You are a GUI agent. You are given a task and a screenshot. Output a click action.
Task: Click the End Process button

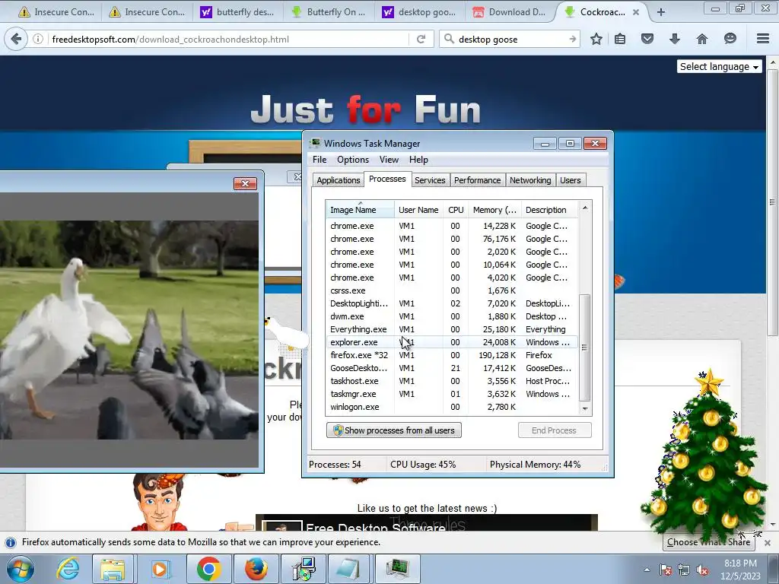[x=555, y=430]
